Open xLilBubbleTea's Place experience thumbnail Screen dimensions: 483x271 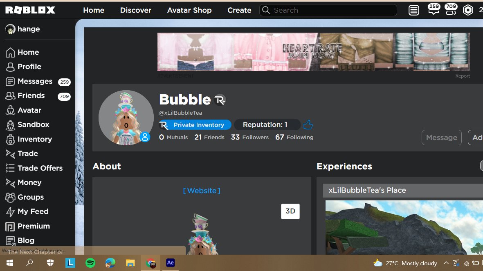[x=404, y=227]
